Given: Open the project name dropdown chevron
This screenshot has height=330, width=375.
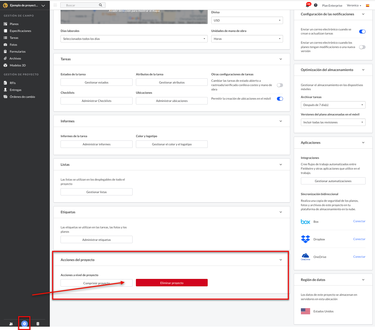Looking at the screenshot, I should click(43, 6).
